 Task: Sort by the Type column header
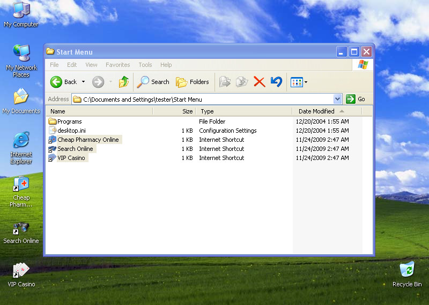pyautogui.click(x=244, y=111)
